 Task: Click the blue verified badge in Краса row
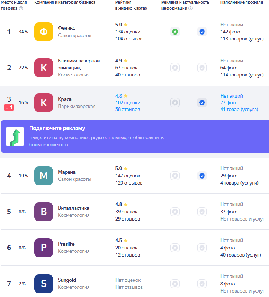202,103
